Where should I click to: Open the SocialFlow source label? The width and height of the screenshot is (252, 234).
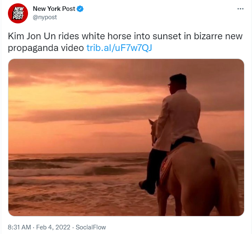click(x=91, y=227)
